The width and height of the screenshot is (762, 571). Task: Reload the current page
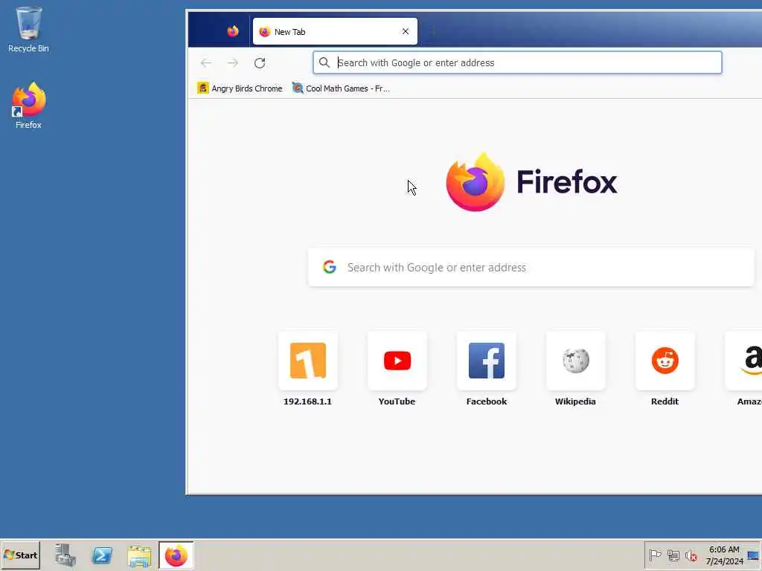[x=260, y=62]
